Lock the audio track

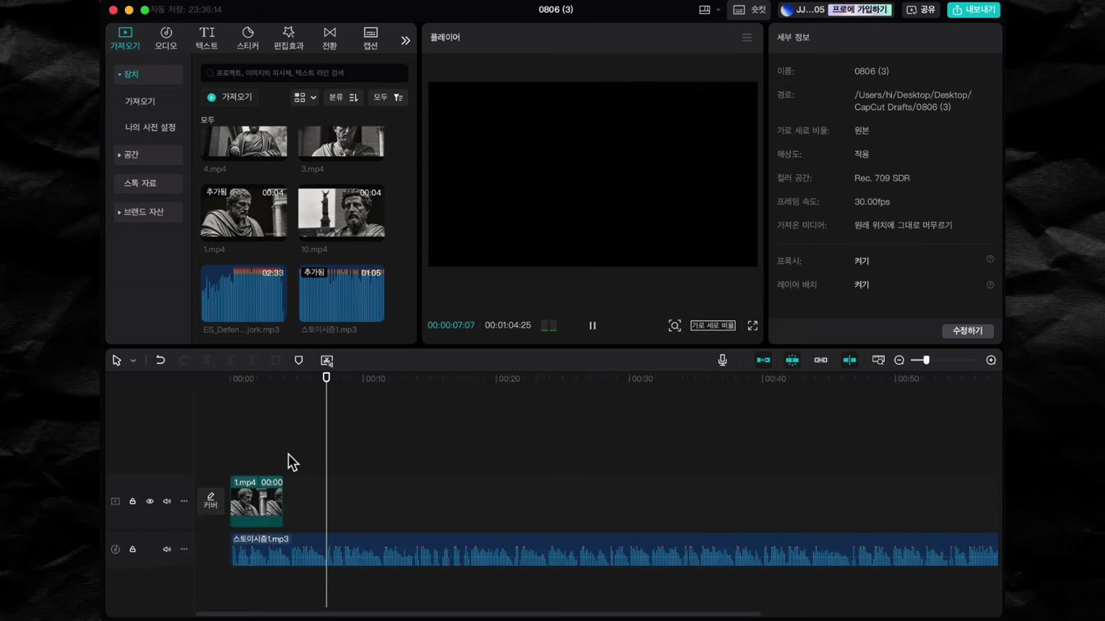click(132, 550)
